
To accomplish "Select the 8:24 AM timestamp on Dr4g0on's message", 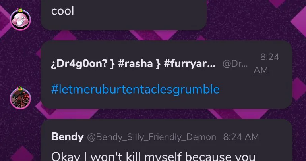I will coord(266,64).
